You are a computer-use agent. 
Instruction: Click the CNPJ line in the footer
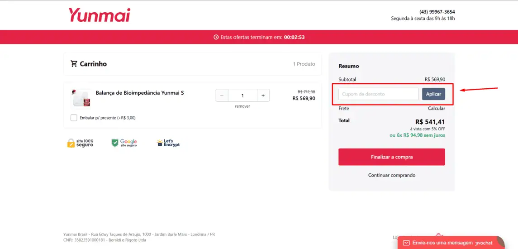(105, 240)
